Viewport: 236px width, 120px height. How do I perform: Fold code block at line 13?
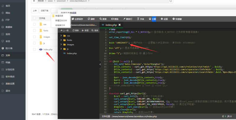(x=107, y=61)
